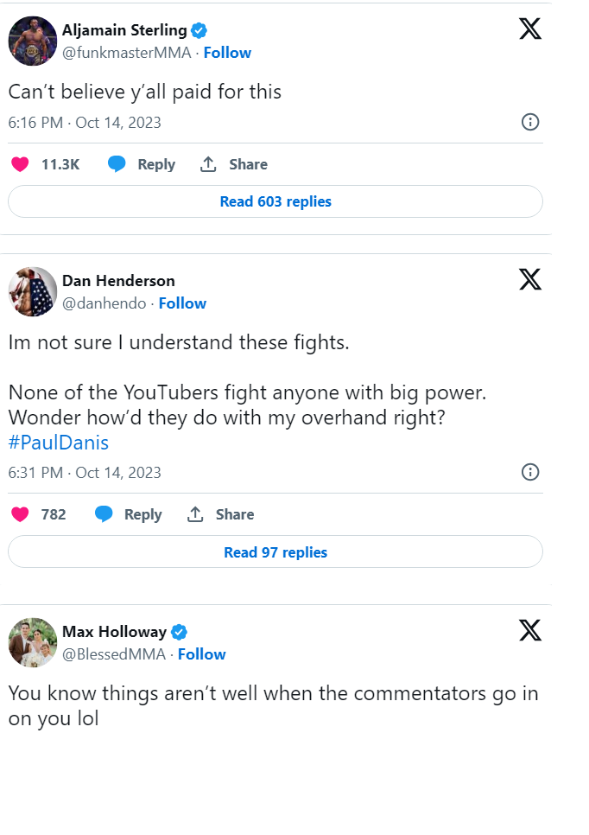Follow Aljamain Sterling

coord(227,53)
